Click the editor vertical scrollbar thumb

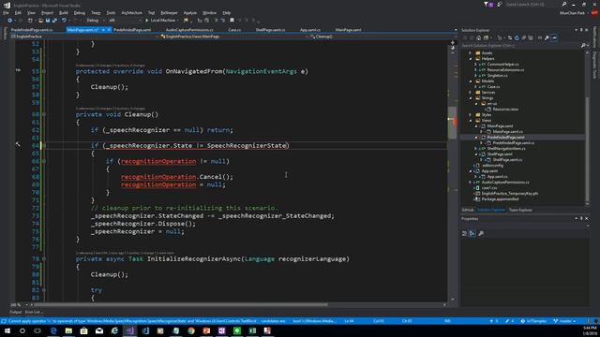click(452, 123)
